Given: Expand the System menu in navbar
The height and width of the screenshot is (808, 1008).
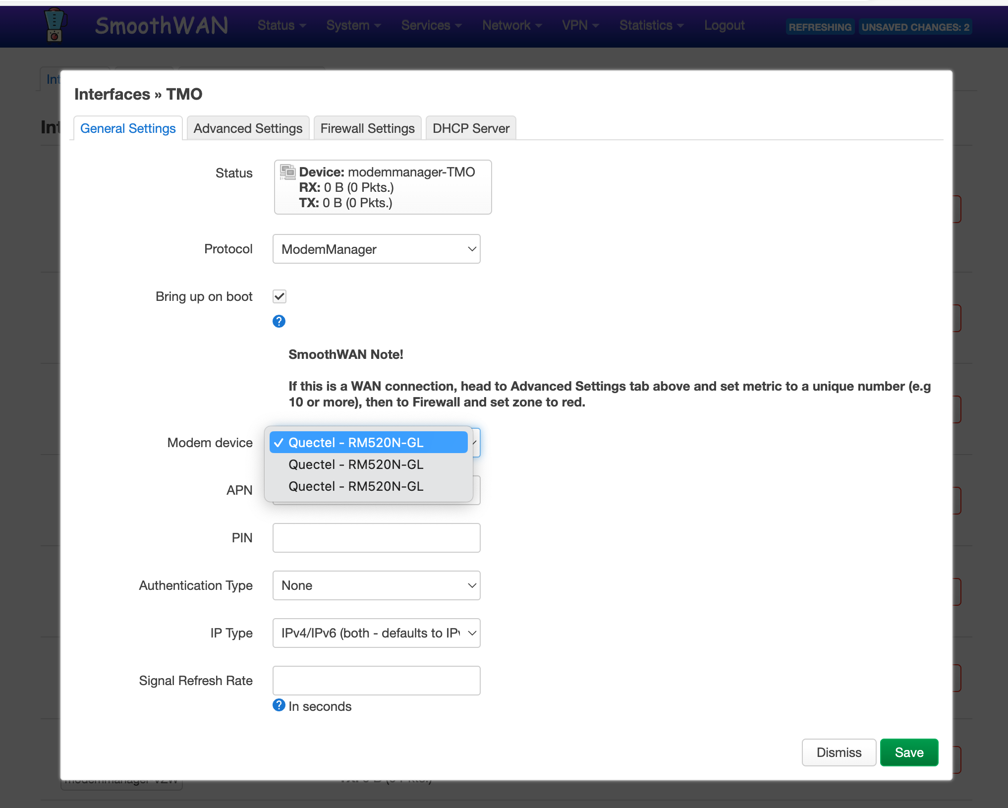Looking at the screenshot, I should [x=353, y=25].
